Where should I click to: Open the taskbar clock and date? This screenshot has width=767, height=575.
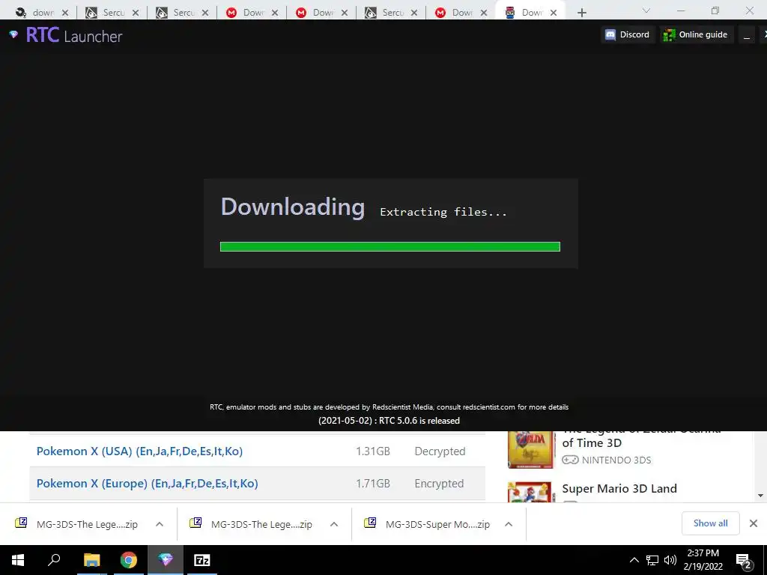703,560
